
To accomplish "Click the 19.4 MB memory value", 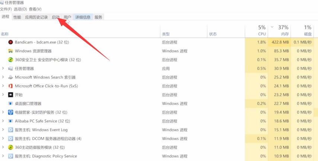I will pyautogui.click(x=281, y=112).
